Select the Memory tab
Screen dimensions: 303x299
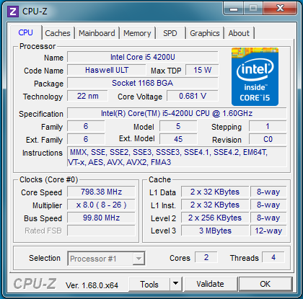pos(137,33)
